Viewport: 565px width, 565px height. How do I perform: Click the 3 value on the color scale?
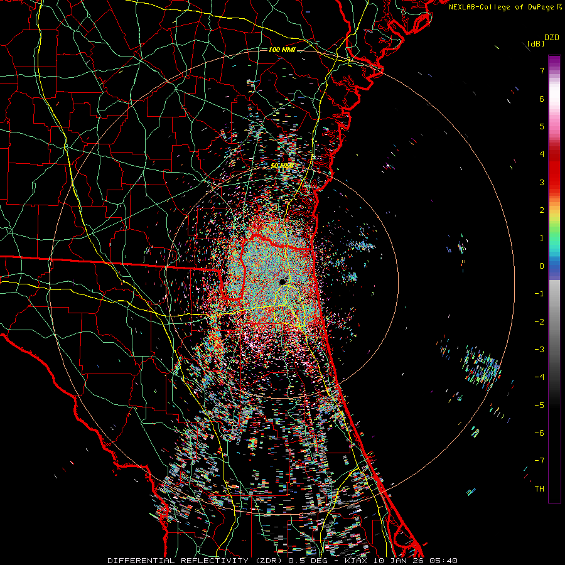pos(542,182)
